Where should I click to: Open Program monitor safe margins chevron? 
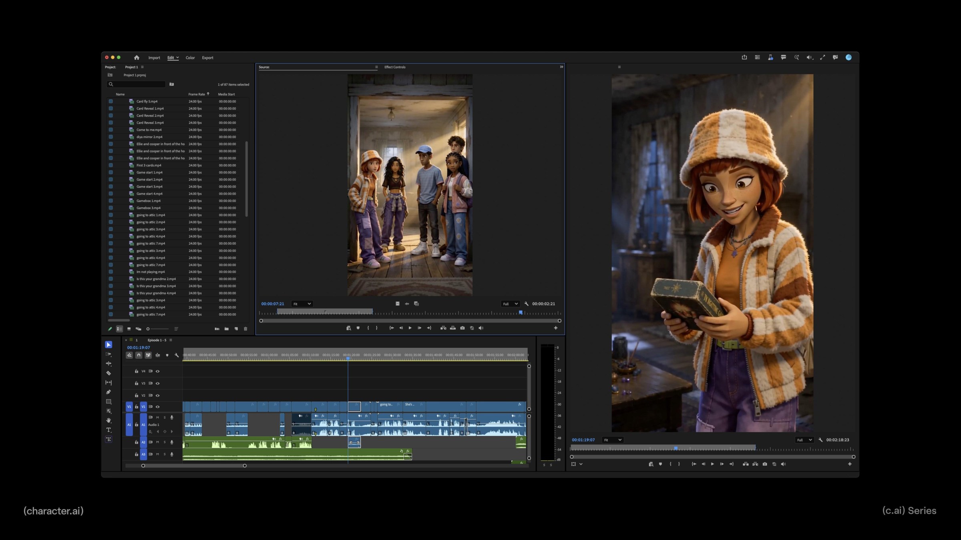coord(581,464)
